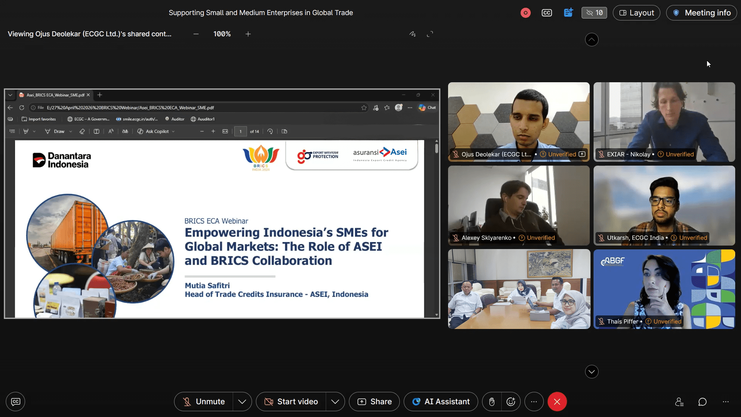Expand audio options arrow beside Unmute
The width and height of the screenshot is (741, 417).
pos(242,402)
